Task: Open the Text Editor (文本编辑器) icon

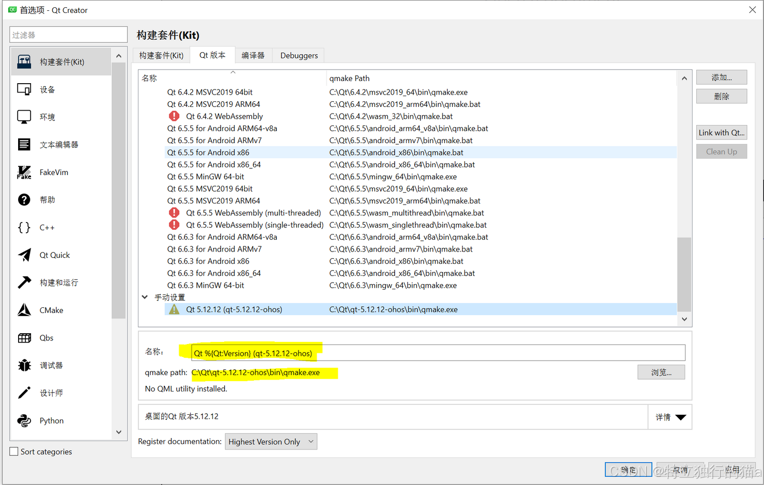Action: 24,145
